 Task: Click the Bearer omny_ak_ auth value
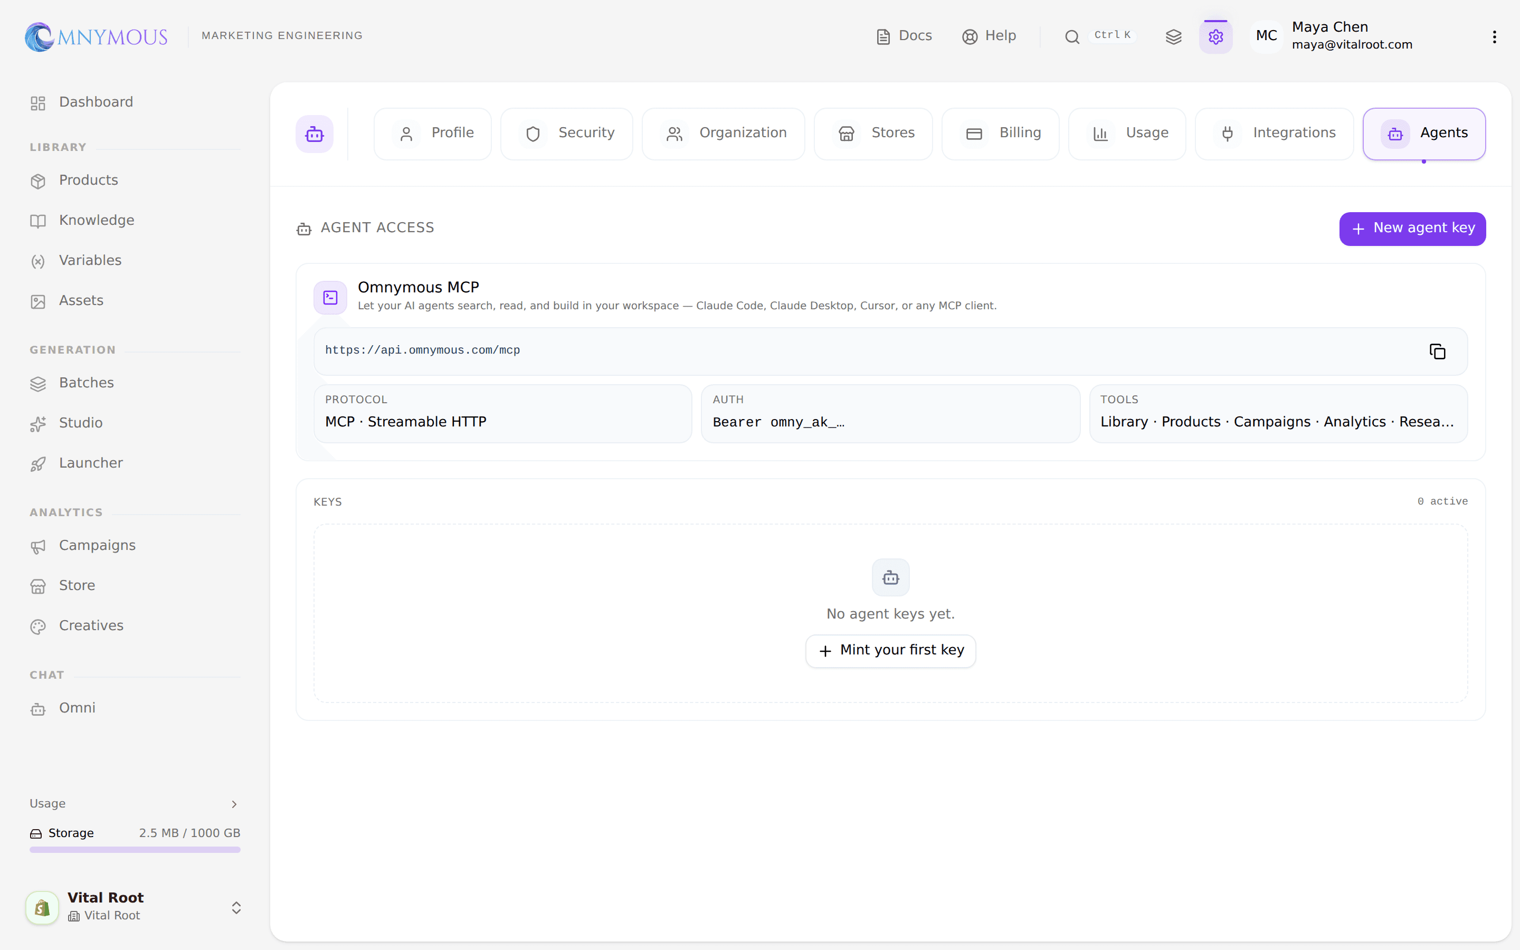(778, 422)
